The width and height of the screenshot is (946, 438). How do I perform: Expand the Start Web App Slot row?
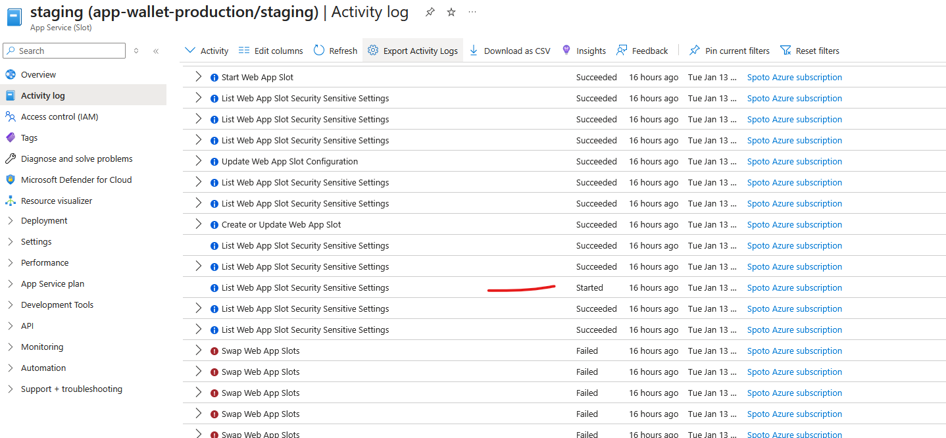(199, 77)
